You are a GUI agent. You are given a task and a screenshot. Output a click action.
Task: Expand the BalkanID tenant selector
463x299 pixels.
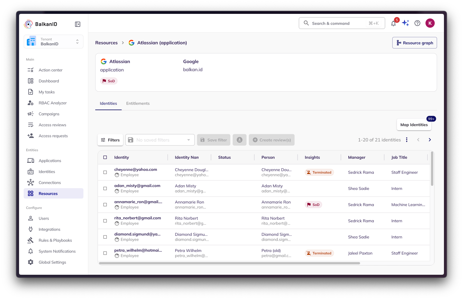[x=54, y=42]
